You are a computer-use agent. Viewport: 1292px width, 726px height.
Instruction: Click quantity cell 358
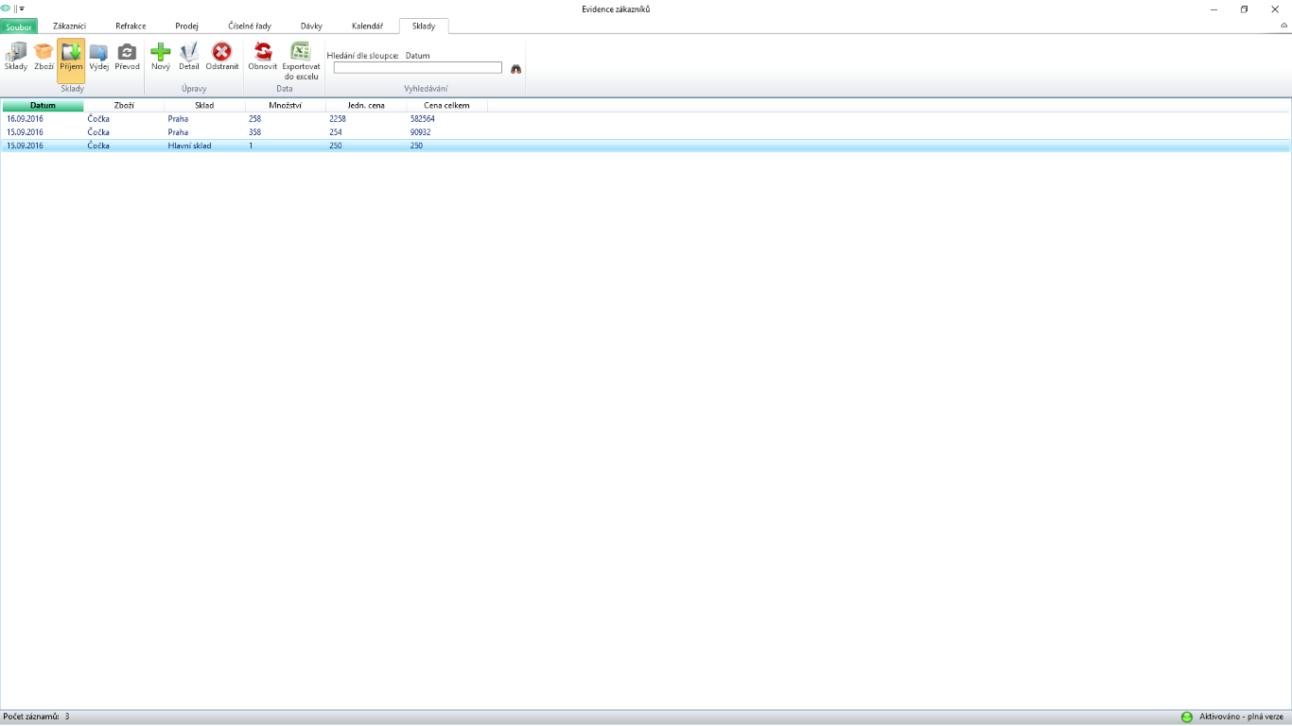click(x=254, y=132)
